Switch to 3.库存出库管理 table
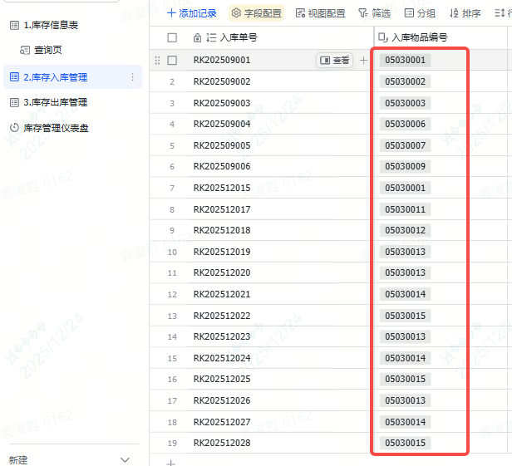This screenshot has height=466, width=512. (55, 102)
